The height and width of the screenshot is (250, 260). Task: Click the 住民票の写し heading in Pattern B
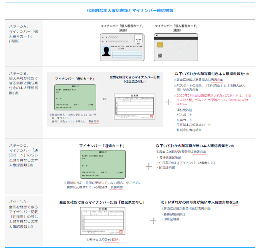(x=135, y=80)
